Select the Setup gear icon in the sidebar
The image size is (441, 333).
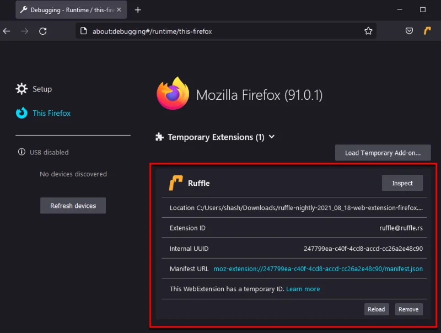(21, 89)
